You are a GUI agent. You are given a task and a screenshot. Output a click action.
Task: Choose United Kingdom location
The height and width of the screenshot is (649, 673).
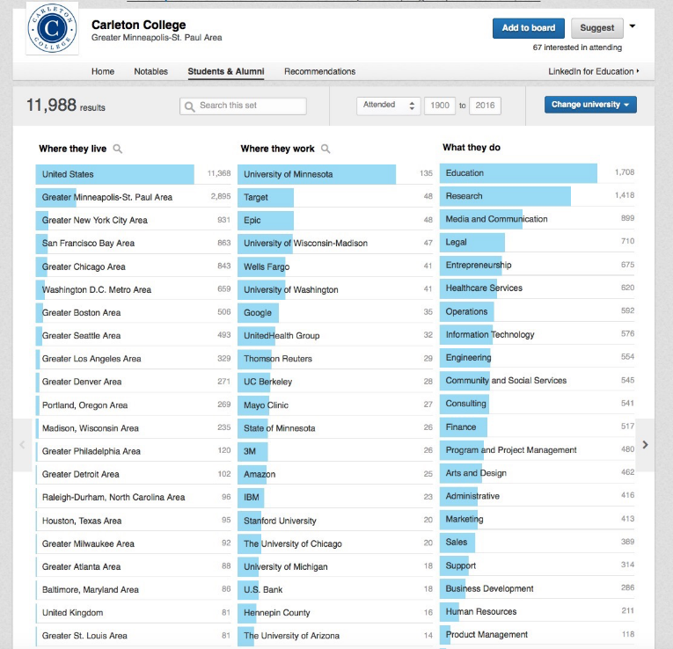click(x=133, y=613)
